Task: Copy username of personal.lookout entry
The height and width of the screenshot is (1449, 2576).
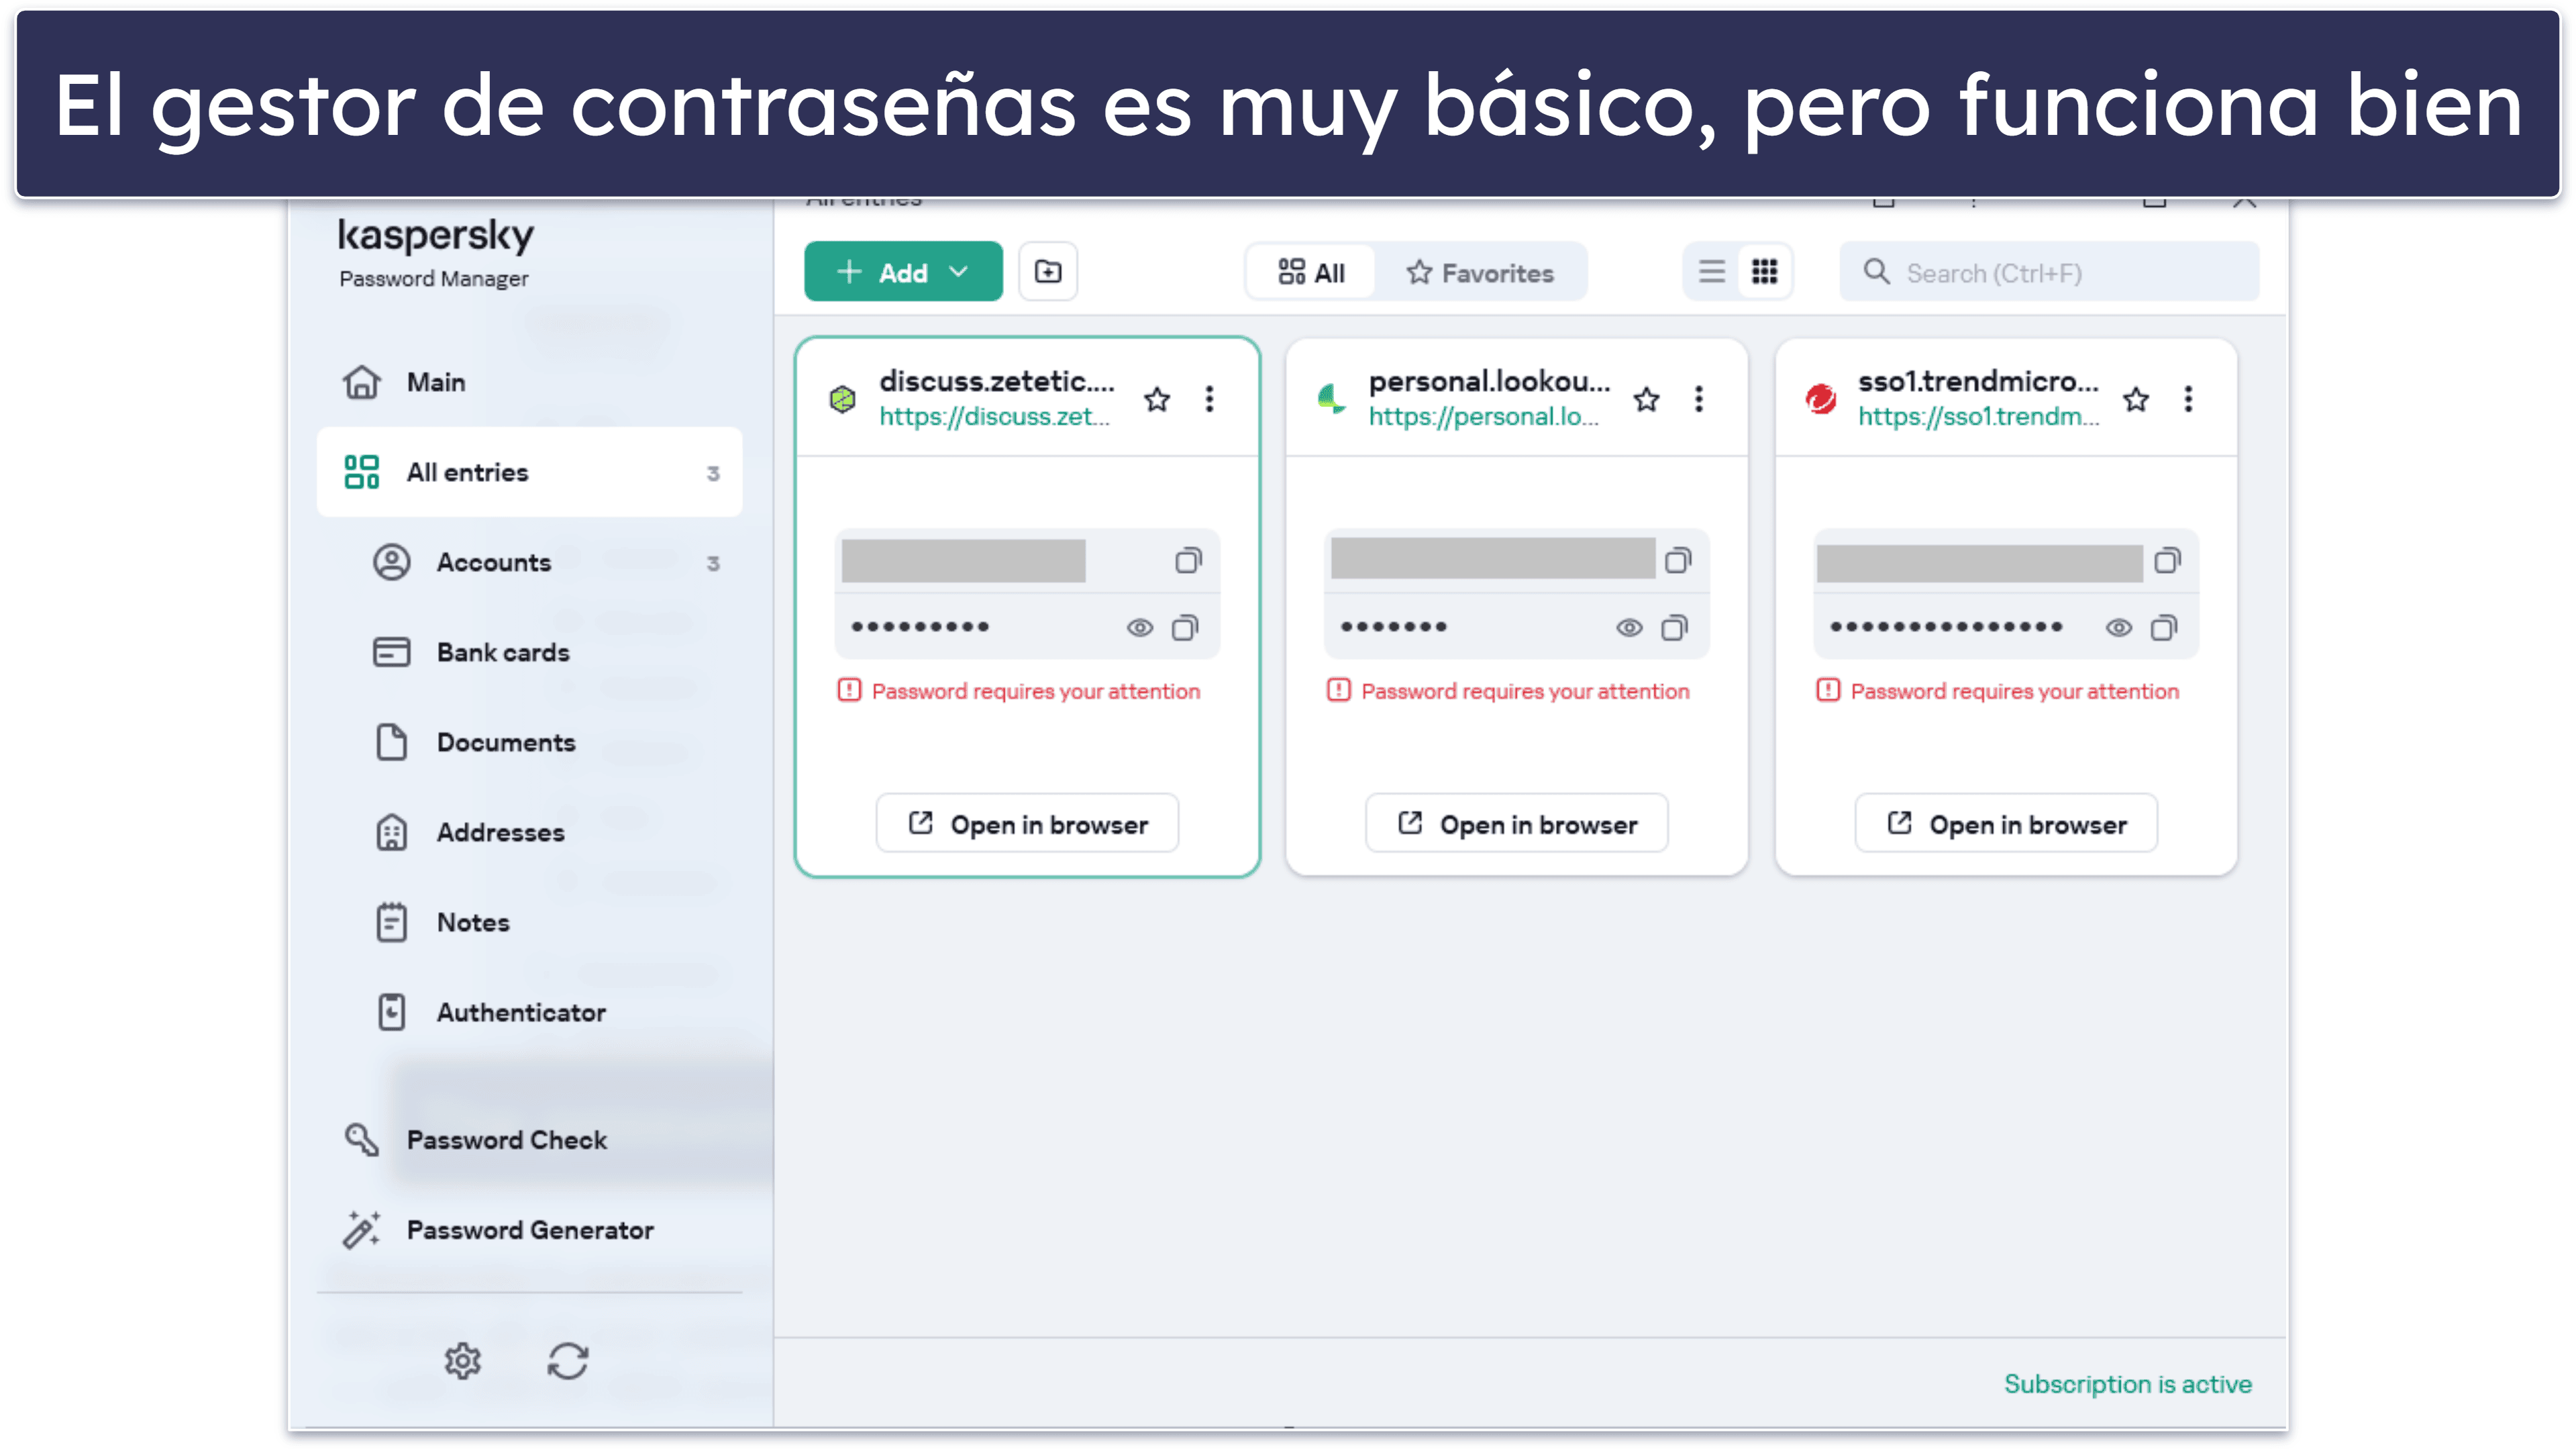Action: (x=1678, y=561)
